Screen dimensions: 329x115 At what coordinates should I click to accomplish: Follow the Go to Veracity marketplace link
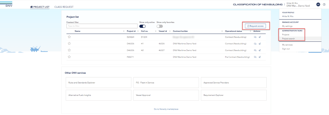click(x=166, y=109)
